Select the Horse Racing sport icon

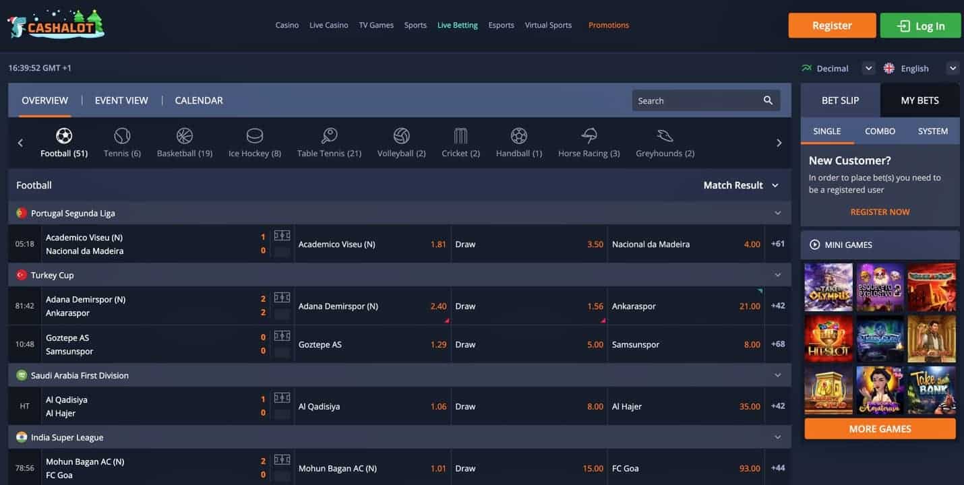[589, 136]
